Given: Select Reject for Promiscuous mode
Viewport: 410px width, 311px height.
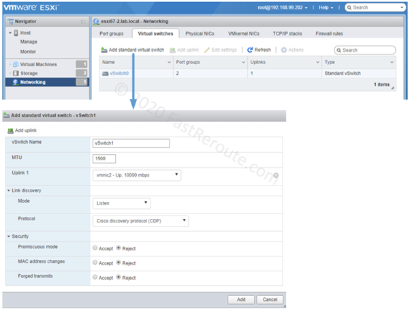Looking at the screenshot, I should pyautogui.click(x=119, y=248).
